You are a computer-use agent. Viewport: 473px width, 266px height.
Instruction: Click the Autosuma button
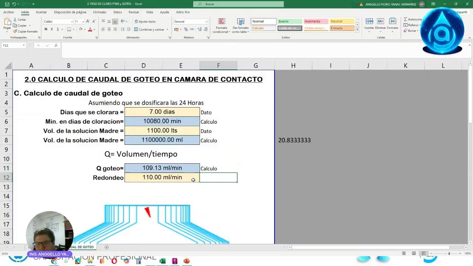(x=413, y=19)
